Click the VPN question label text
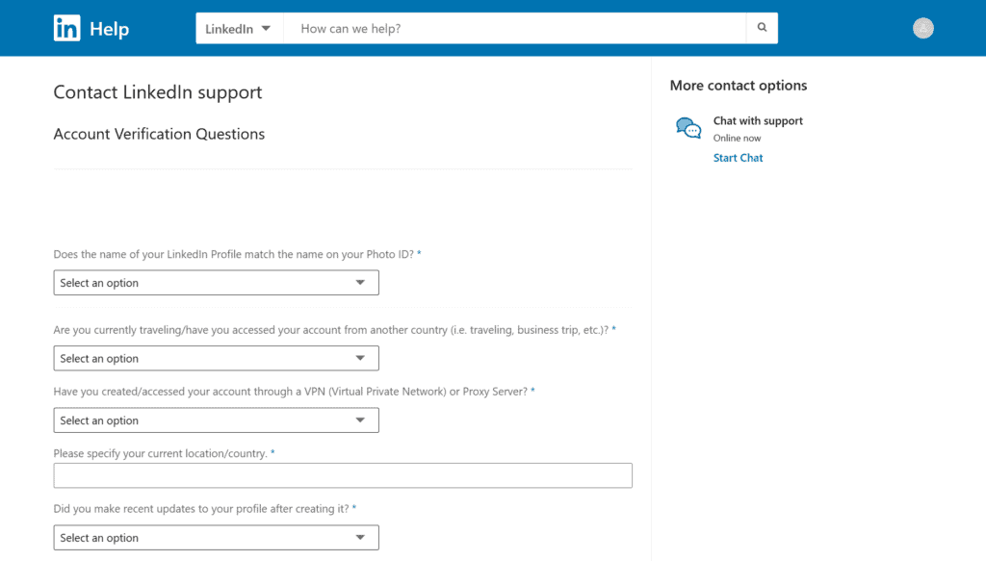The image size is (986, 561). [x=291, y=392]
